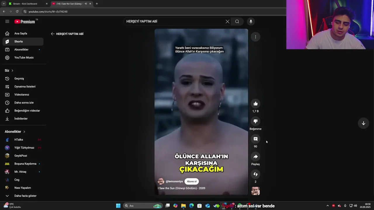Open Mr. Aktaş subscription channel
The image size is (374, 210).
(23, 172)
